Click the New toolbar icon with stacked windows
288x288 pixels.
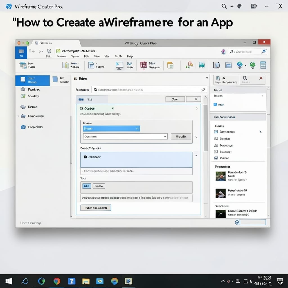(23, 65)
